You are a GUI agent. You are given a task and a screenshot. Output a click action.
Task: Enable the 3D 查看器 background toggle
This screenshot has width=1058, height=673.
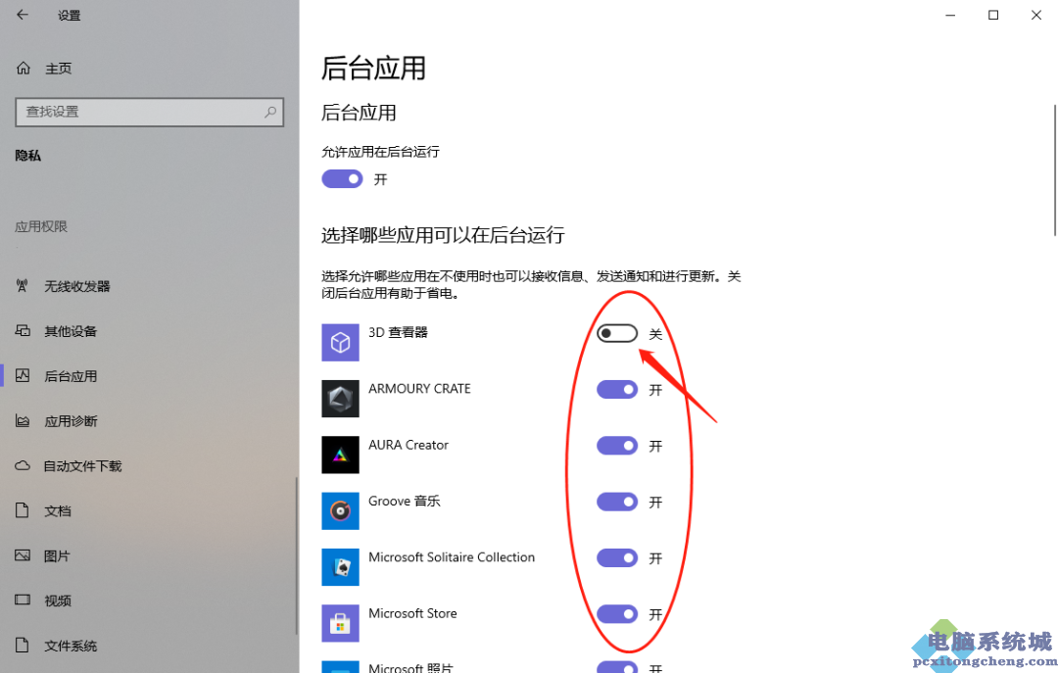pos(617,333)
